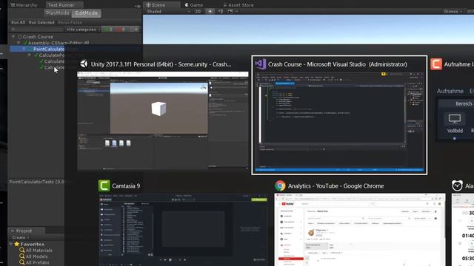
Task: Click the orange Camtasia recorder Aufnahme icon
Action: pyautogui.click(x=436, y=64)
